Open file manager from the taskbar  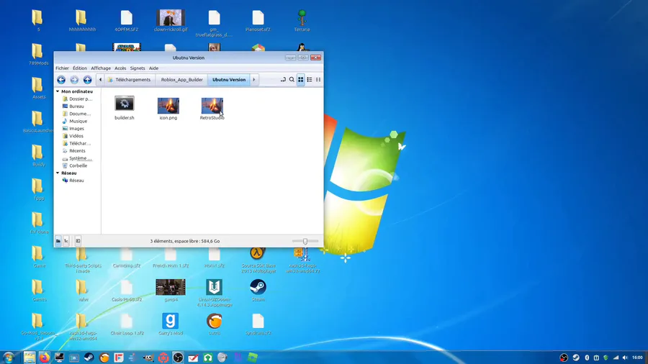pos(30,358)
